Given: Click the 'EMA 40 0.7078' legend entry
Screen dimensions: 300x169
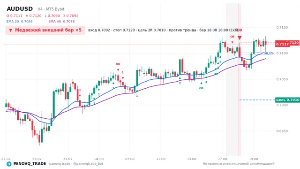Looking at the screenshot, I should pyautogui.click(x=61, y=22).
